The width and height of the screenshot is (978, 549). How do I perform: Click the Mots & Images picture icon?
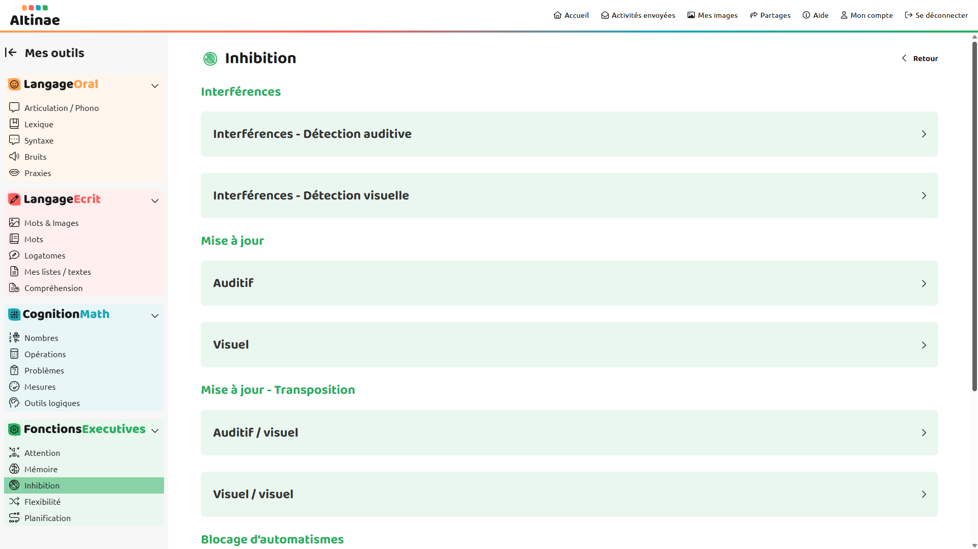point(14,222)
